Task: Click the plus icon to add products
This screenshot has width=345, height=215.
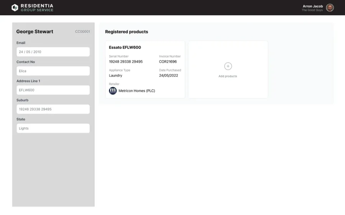Action: tap(228, 66)
